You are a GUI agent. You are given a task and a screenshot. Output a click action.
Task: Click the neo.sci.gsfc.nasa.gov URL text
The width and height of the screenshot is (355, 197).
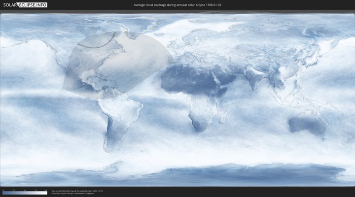tap(63, 194)
